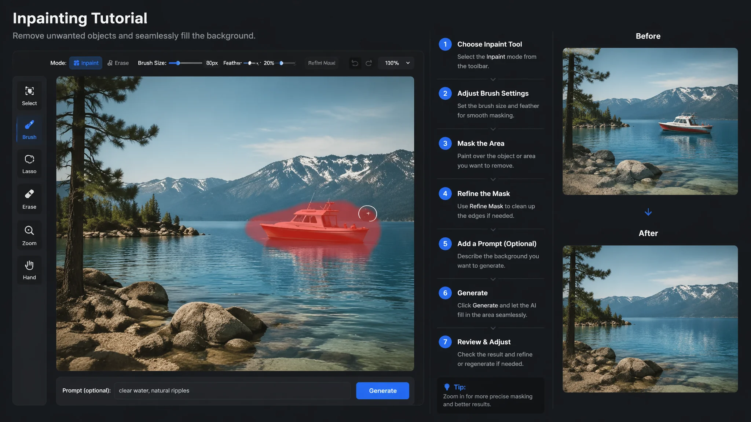The image size is (751, 422).
Task: Click the Brush Size slider handle
Action: (178, 63)
